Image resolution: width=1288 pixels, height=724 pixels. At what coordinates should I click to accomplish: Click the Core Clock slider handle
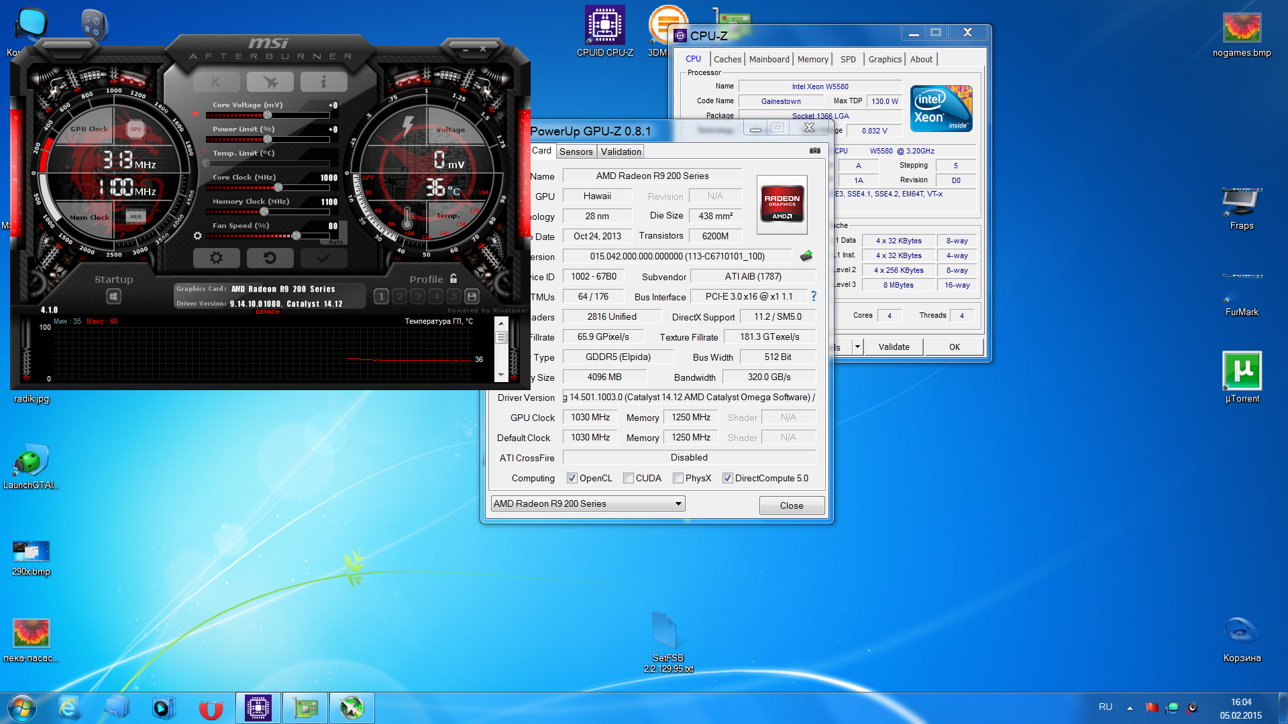278,188
